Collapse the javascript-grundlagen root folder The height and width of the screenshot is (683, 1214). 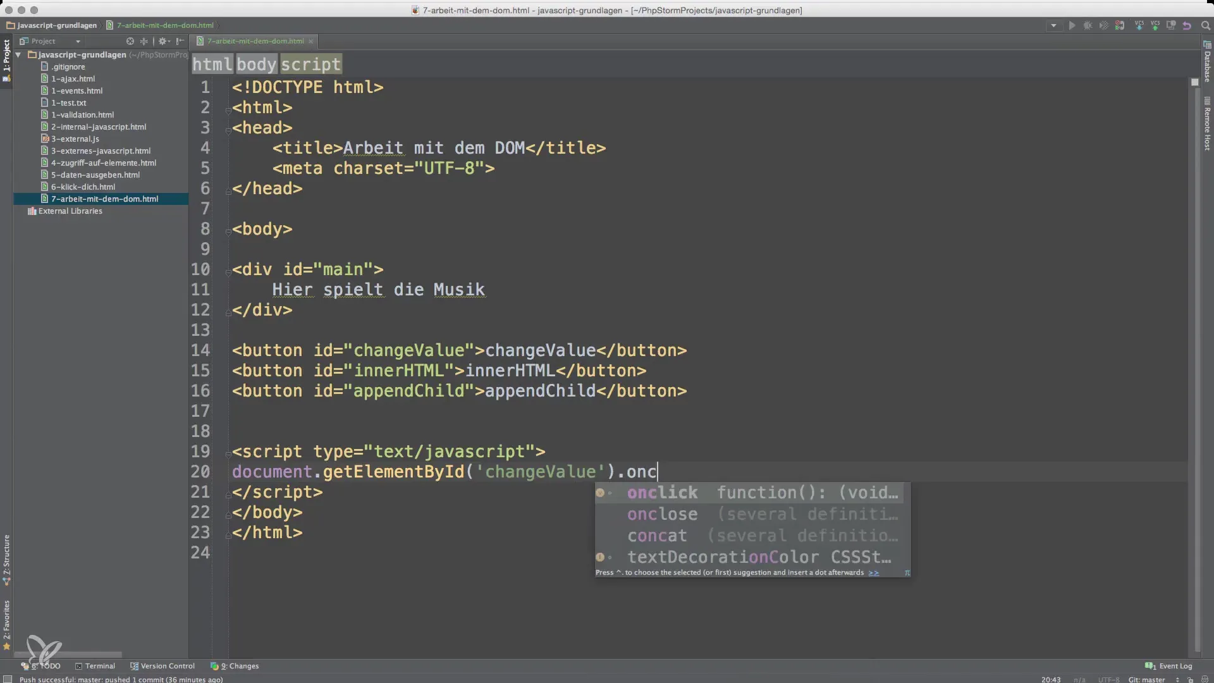(x=18, y=55)
